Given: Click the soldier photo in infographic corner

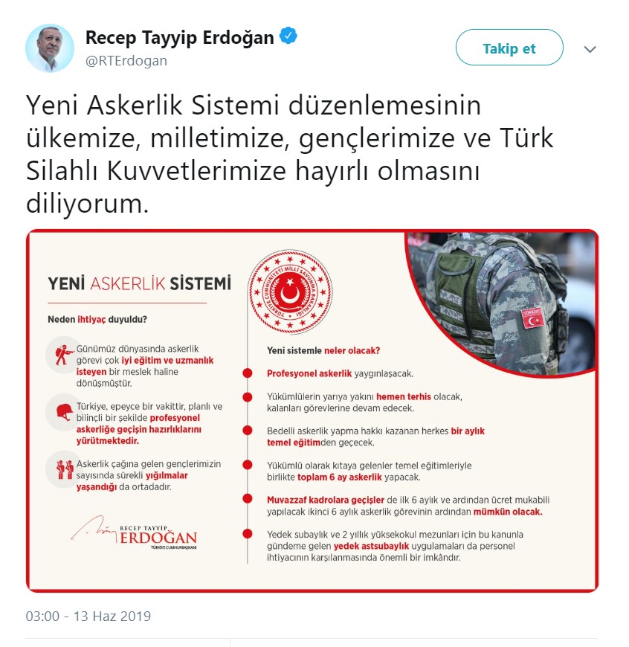Looking at the screenshot, I should point(500,302).
